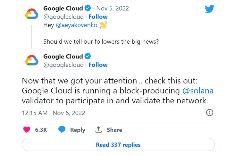Screen dimensions: 235x156
Task: Click the verified badge on the first tweet
Action: (x=88, y=8)
